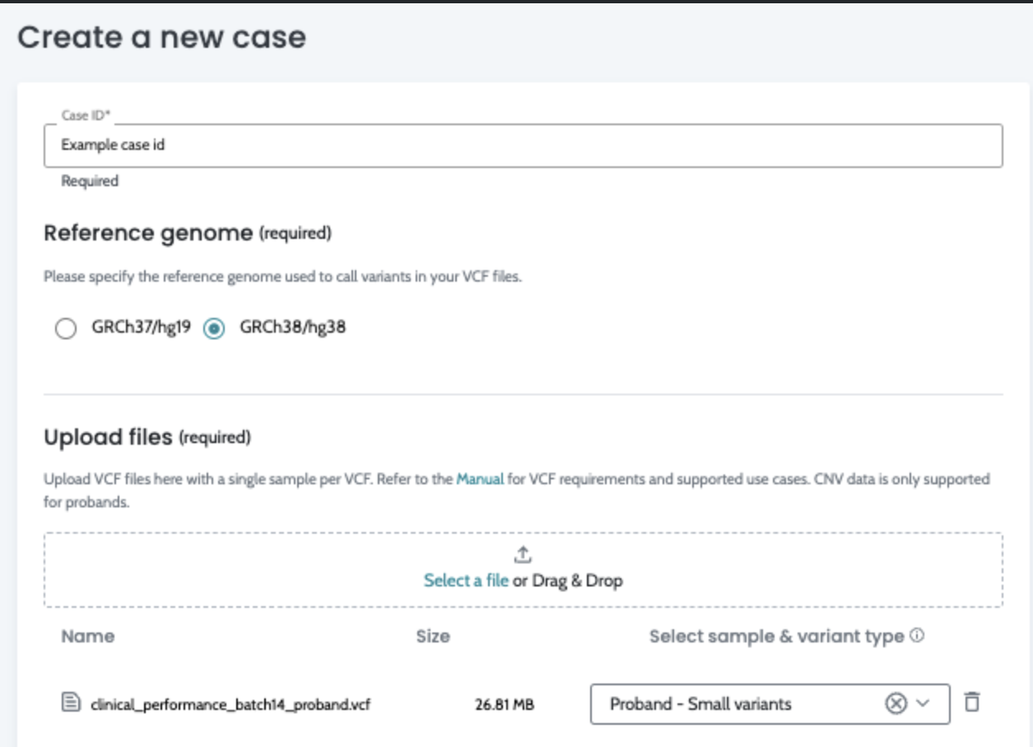Click the Select sample & variant type header

tap(776, 637)
